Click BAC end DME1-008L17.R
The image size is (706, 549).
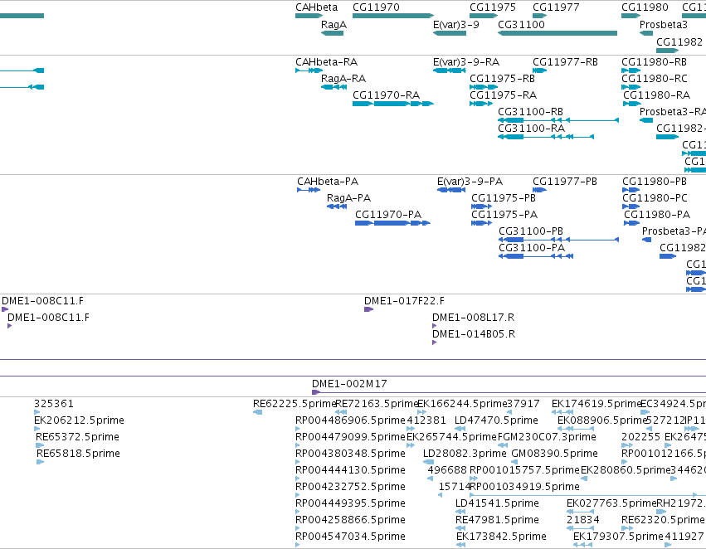pyautogui.click(x=434, y=326)
